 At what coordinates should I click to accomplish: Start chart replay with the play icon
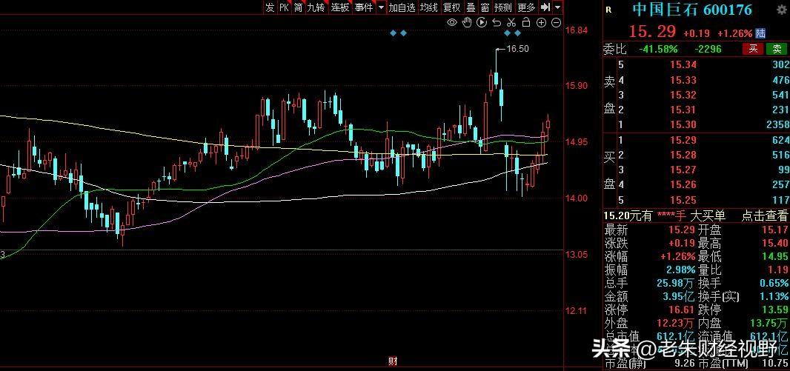pyautogui.click(x=482, y=22)
